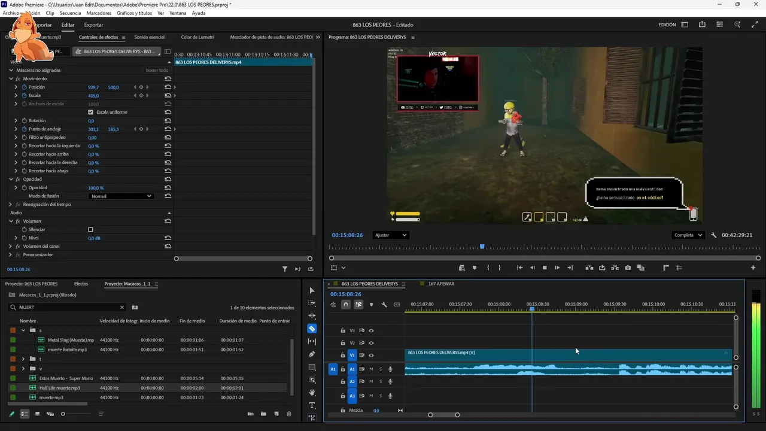Image resolution: width=766 pixels, height=431 pixels.
Task: Open search magnifier in top right
Action: click(738, 25)
